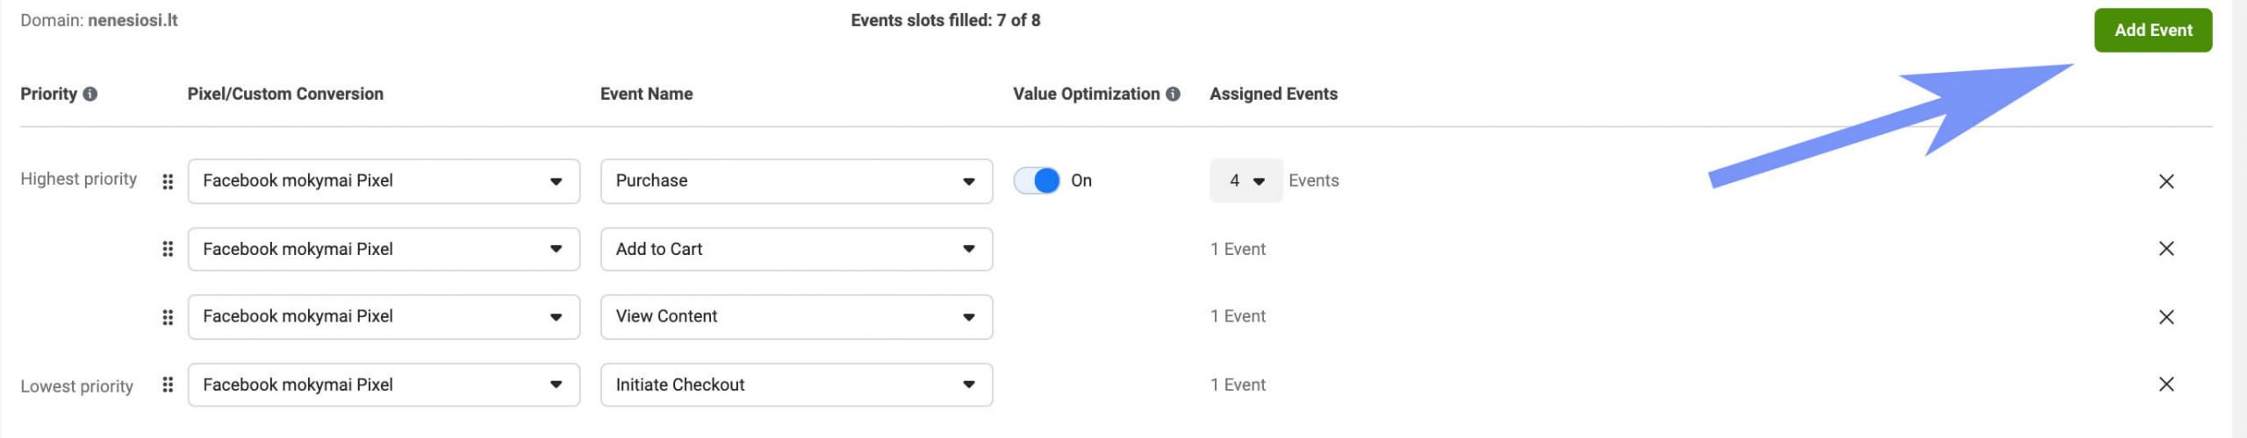Click the drag handle beside Add to Cart
Screen dimensions: 2247x438
168,249
